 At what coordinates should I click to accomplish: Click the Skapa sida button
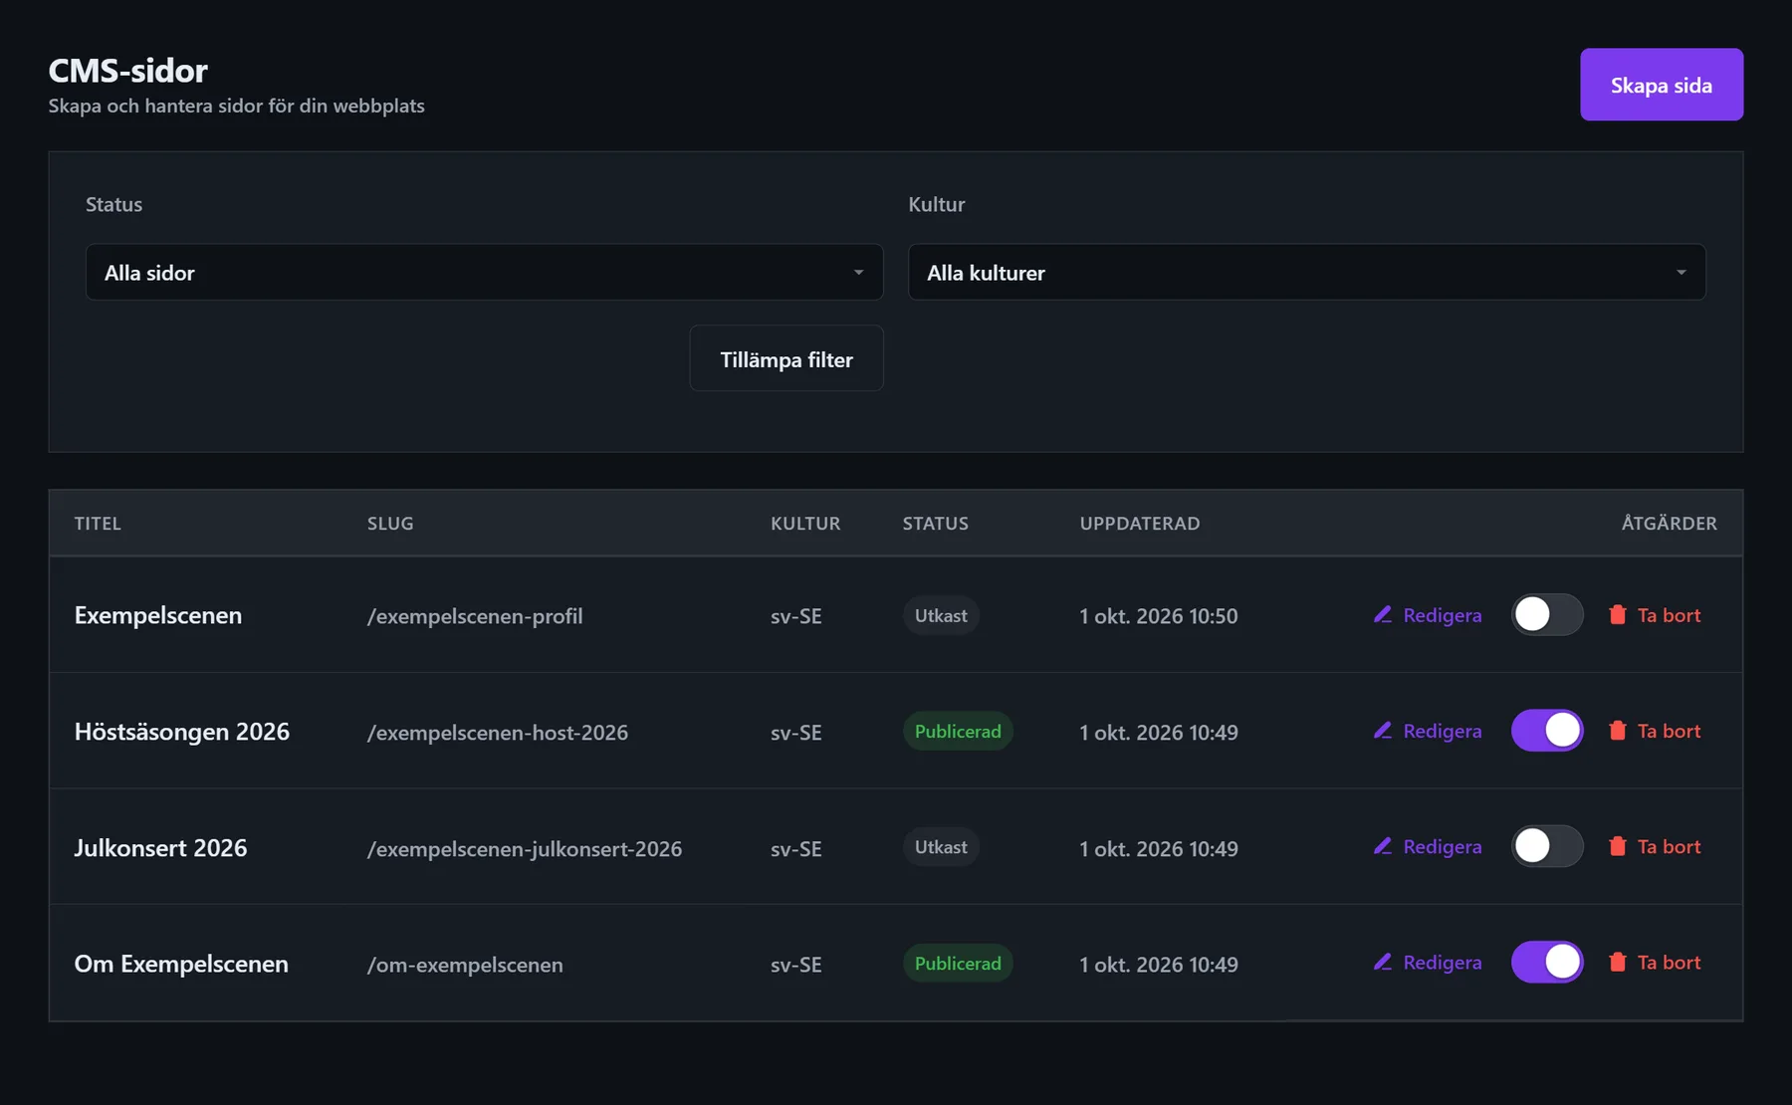pyautogui.click(x=1662, y=85)
